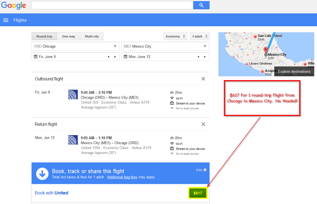Open the Fri, June 9 departure date picker
This screenshot has height=204, width=317.
pos(76,57)
